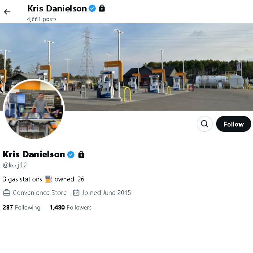Click the Convenience Store category label
The image size is (253, 253).
coord(40,193)
